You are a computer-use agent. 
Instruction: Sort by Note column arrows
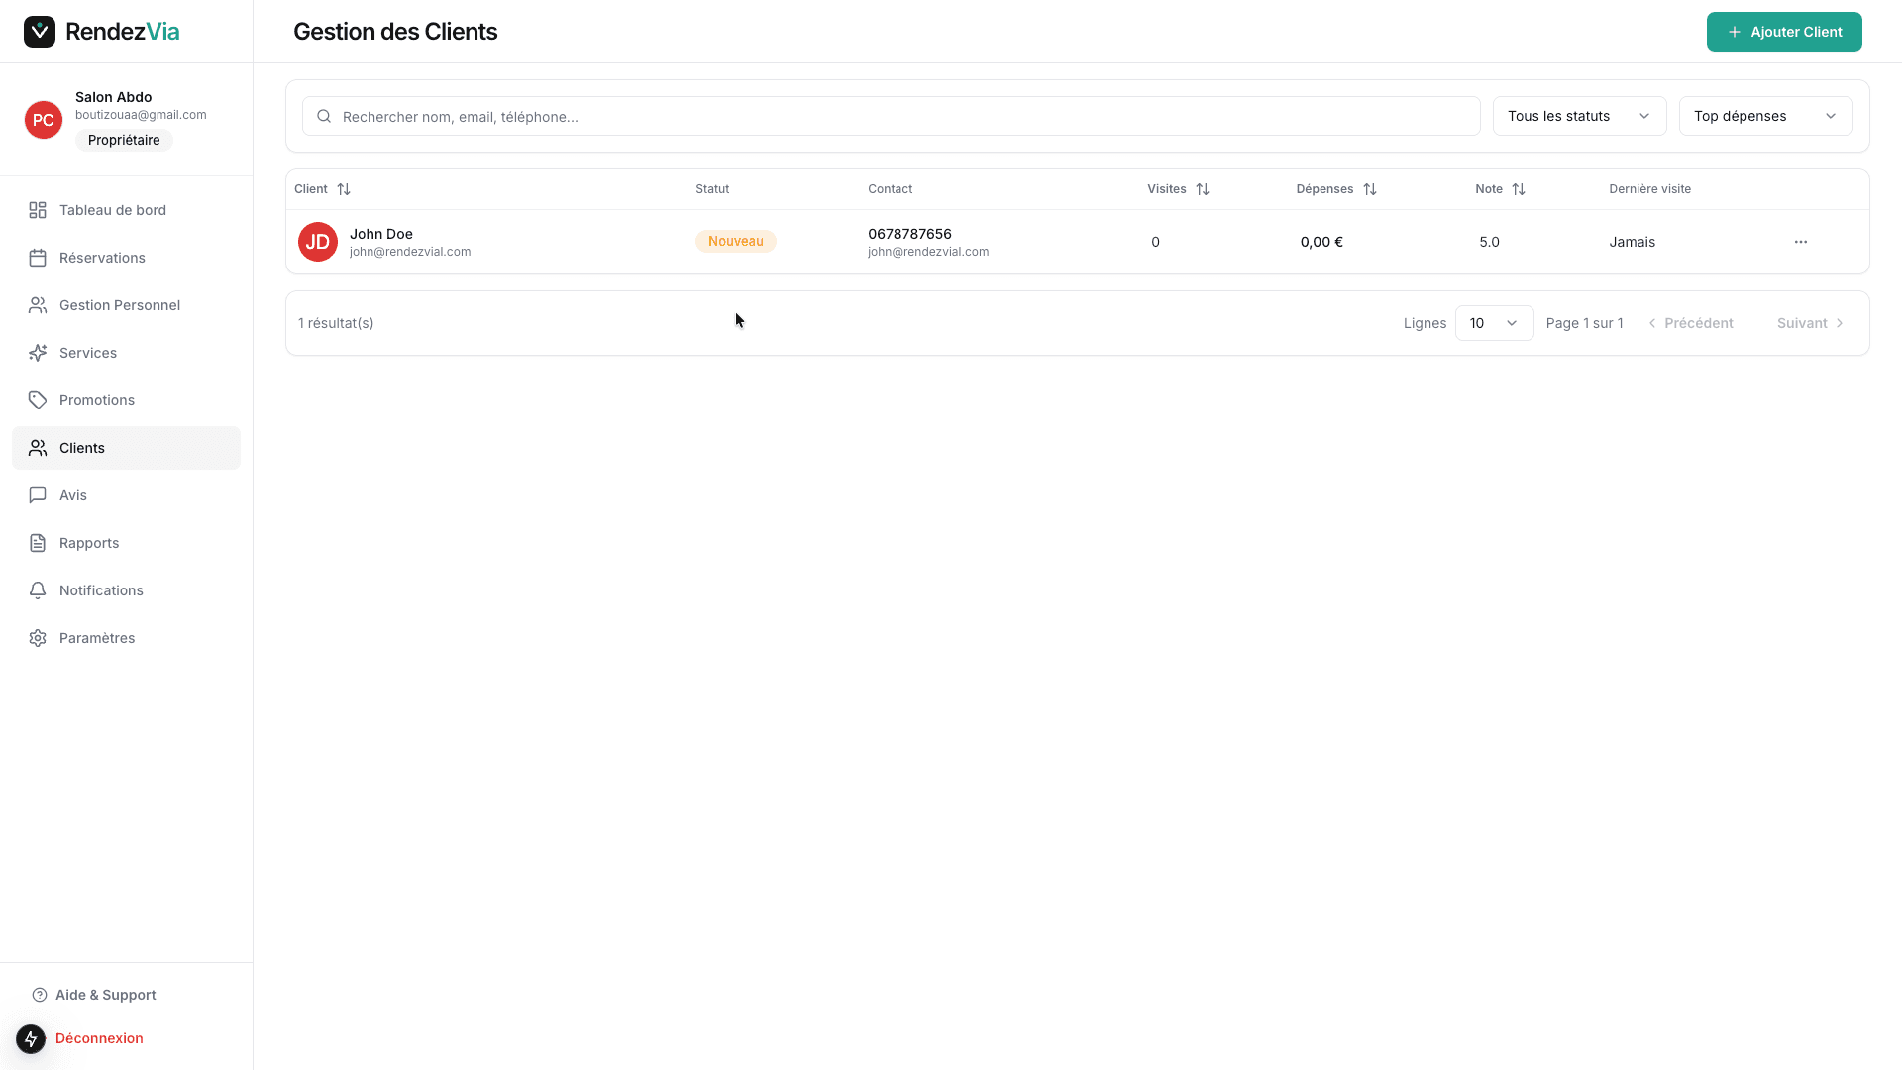tap(1519, 189)
